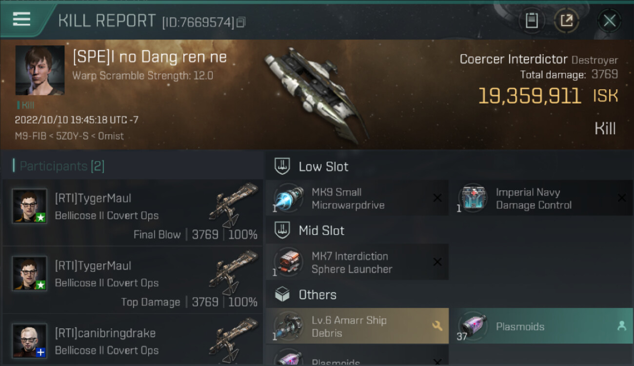Screen dimensions: 634x366
Task: Open the hamburger menu at top left
Action: pyautogui.click(x=21, y=19)
